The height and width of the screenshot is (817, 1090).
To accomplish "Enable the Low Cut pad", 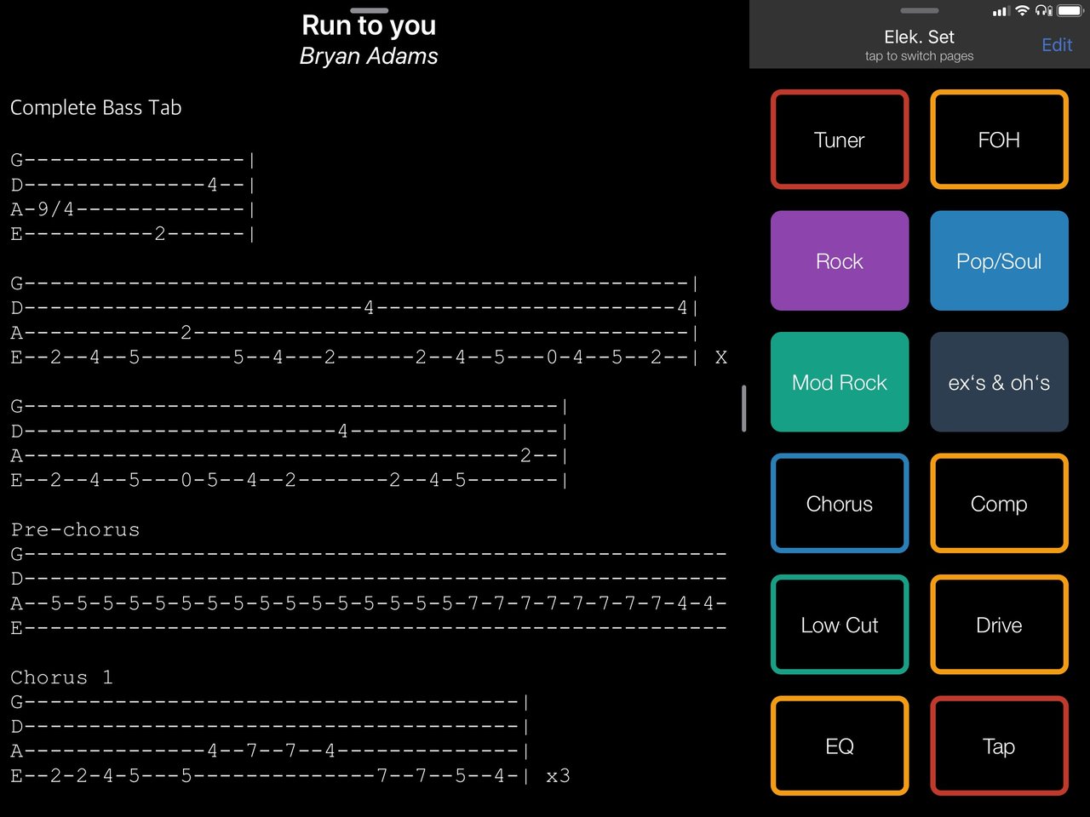I will point(839,625).
